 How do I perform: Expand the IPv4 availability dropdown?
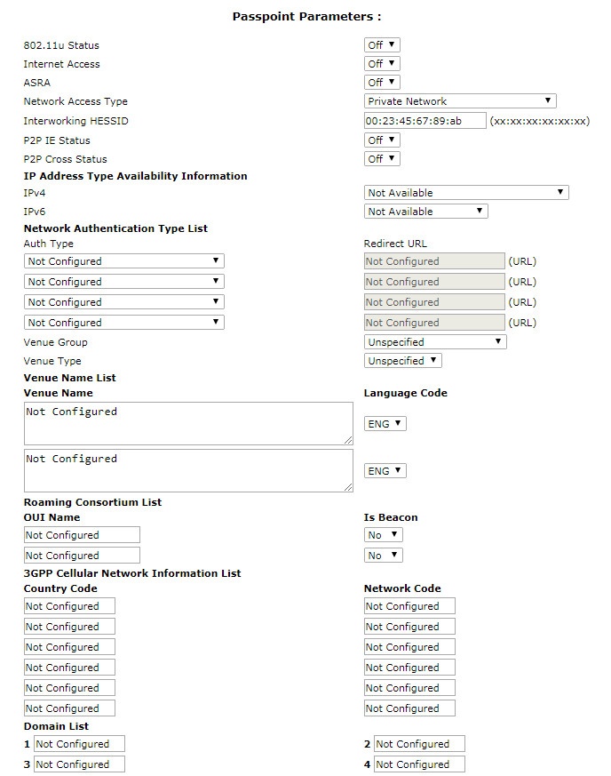[466, 193]
